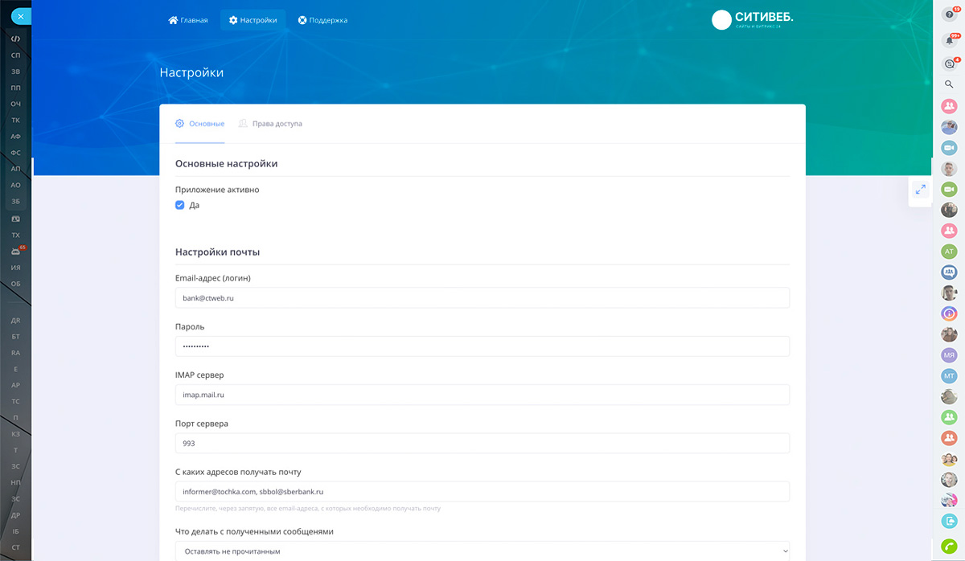Uncheck the 'Да' application active checkbox
Image resolution: width=965 pixels, height=561 pixels.
tap(180, 205)
